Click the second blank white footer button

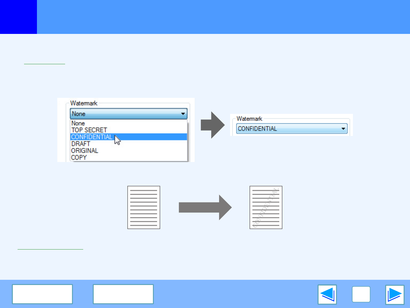[123, 294]
